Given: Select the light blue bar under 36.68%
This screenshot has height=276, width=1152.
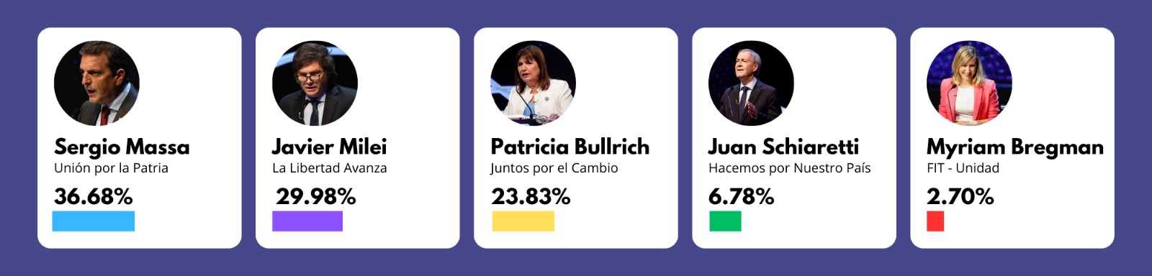Looking at the screenshot, I should [94, 221].
